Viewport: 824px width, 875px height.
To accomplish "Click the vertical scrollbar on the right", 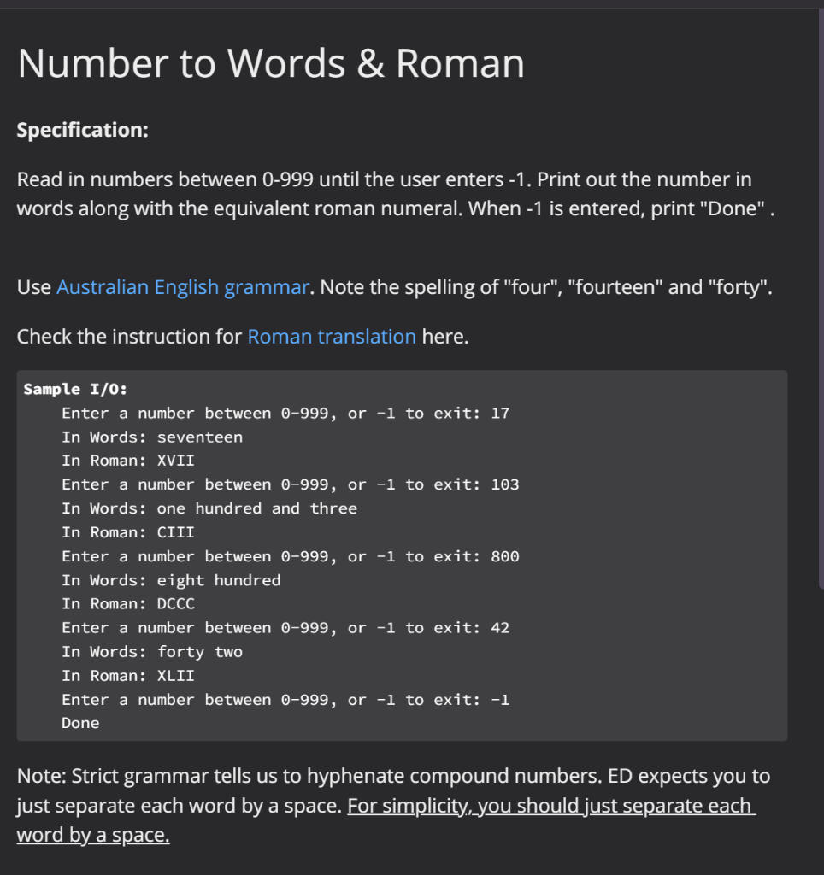I will point(821,298).
